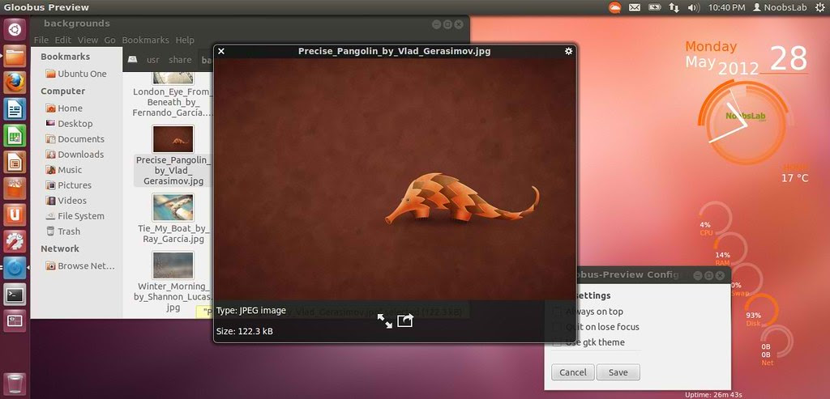
Task: Go to share in the path bar
Action: click(x=180, y=60)
